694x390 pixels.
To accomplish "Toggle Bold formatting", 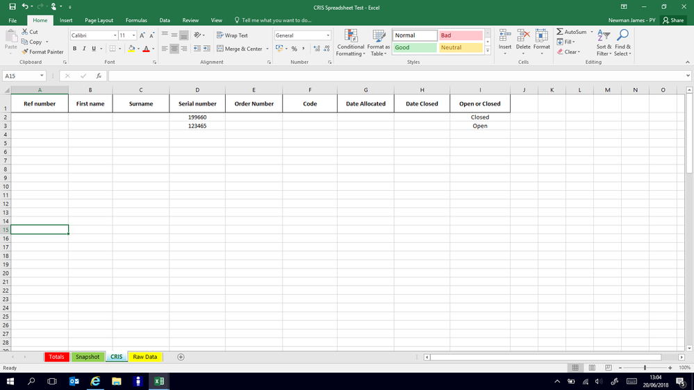I will point(74,49).
